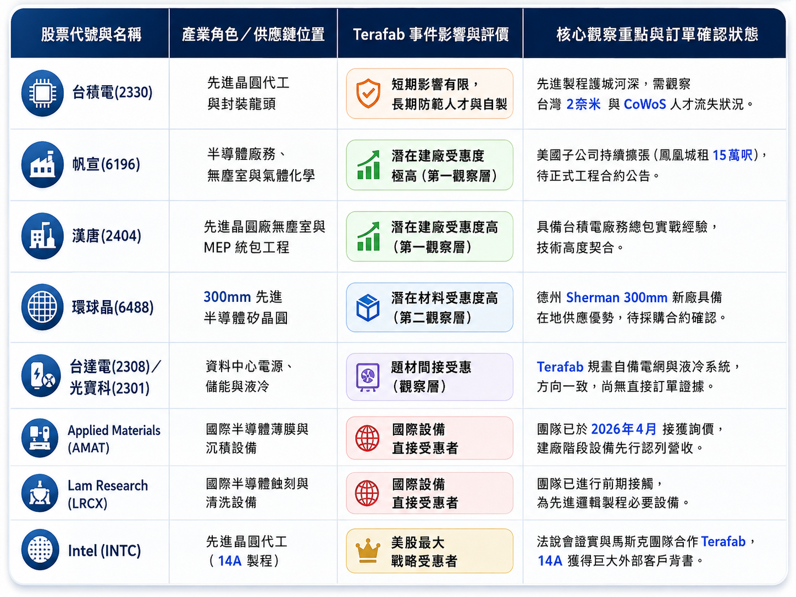This screenshot has height=597, width=796.
Task: Click the stock name 光寶科(2301)
Action: (109, 388)
